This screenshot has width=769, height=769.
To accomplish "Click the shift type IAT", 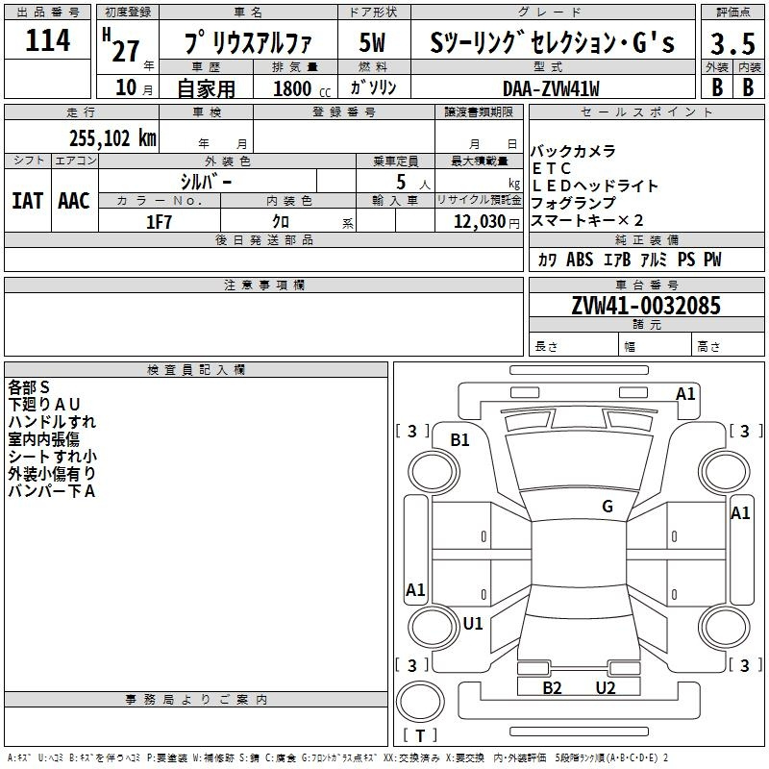I will [28, 201].
